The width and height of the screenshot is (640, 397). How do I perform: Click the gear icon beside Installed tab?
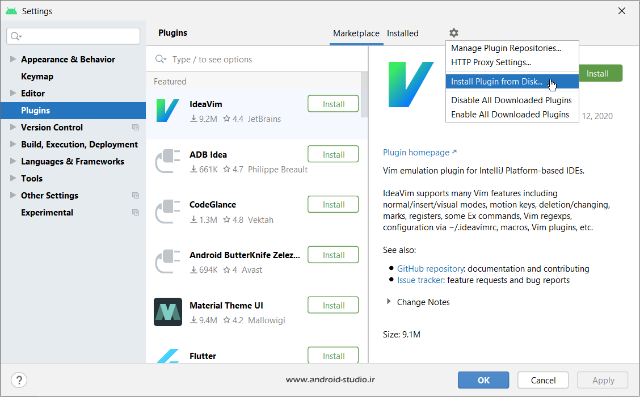[453, 33]
